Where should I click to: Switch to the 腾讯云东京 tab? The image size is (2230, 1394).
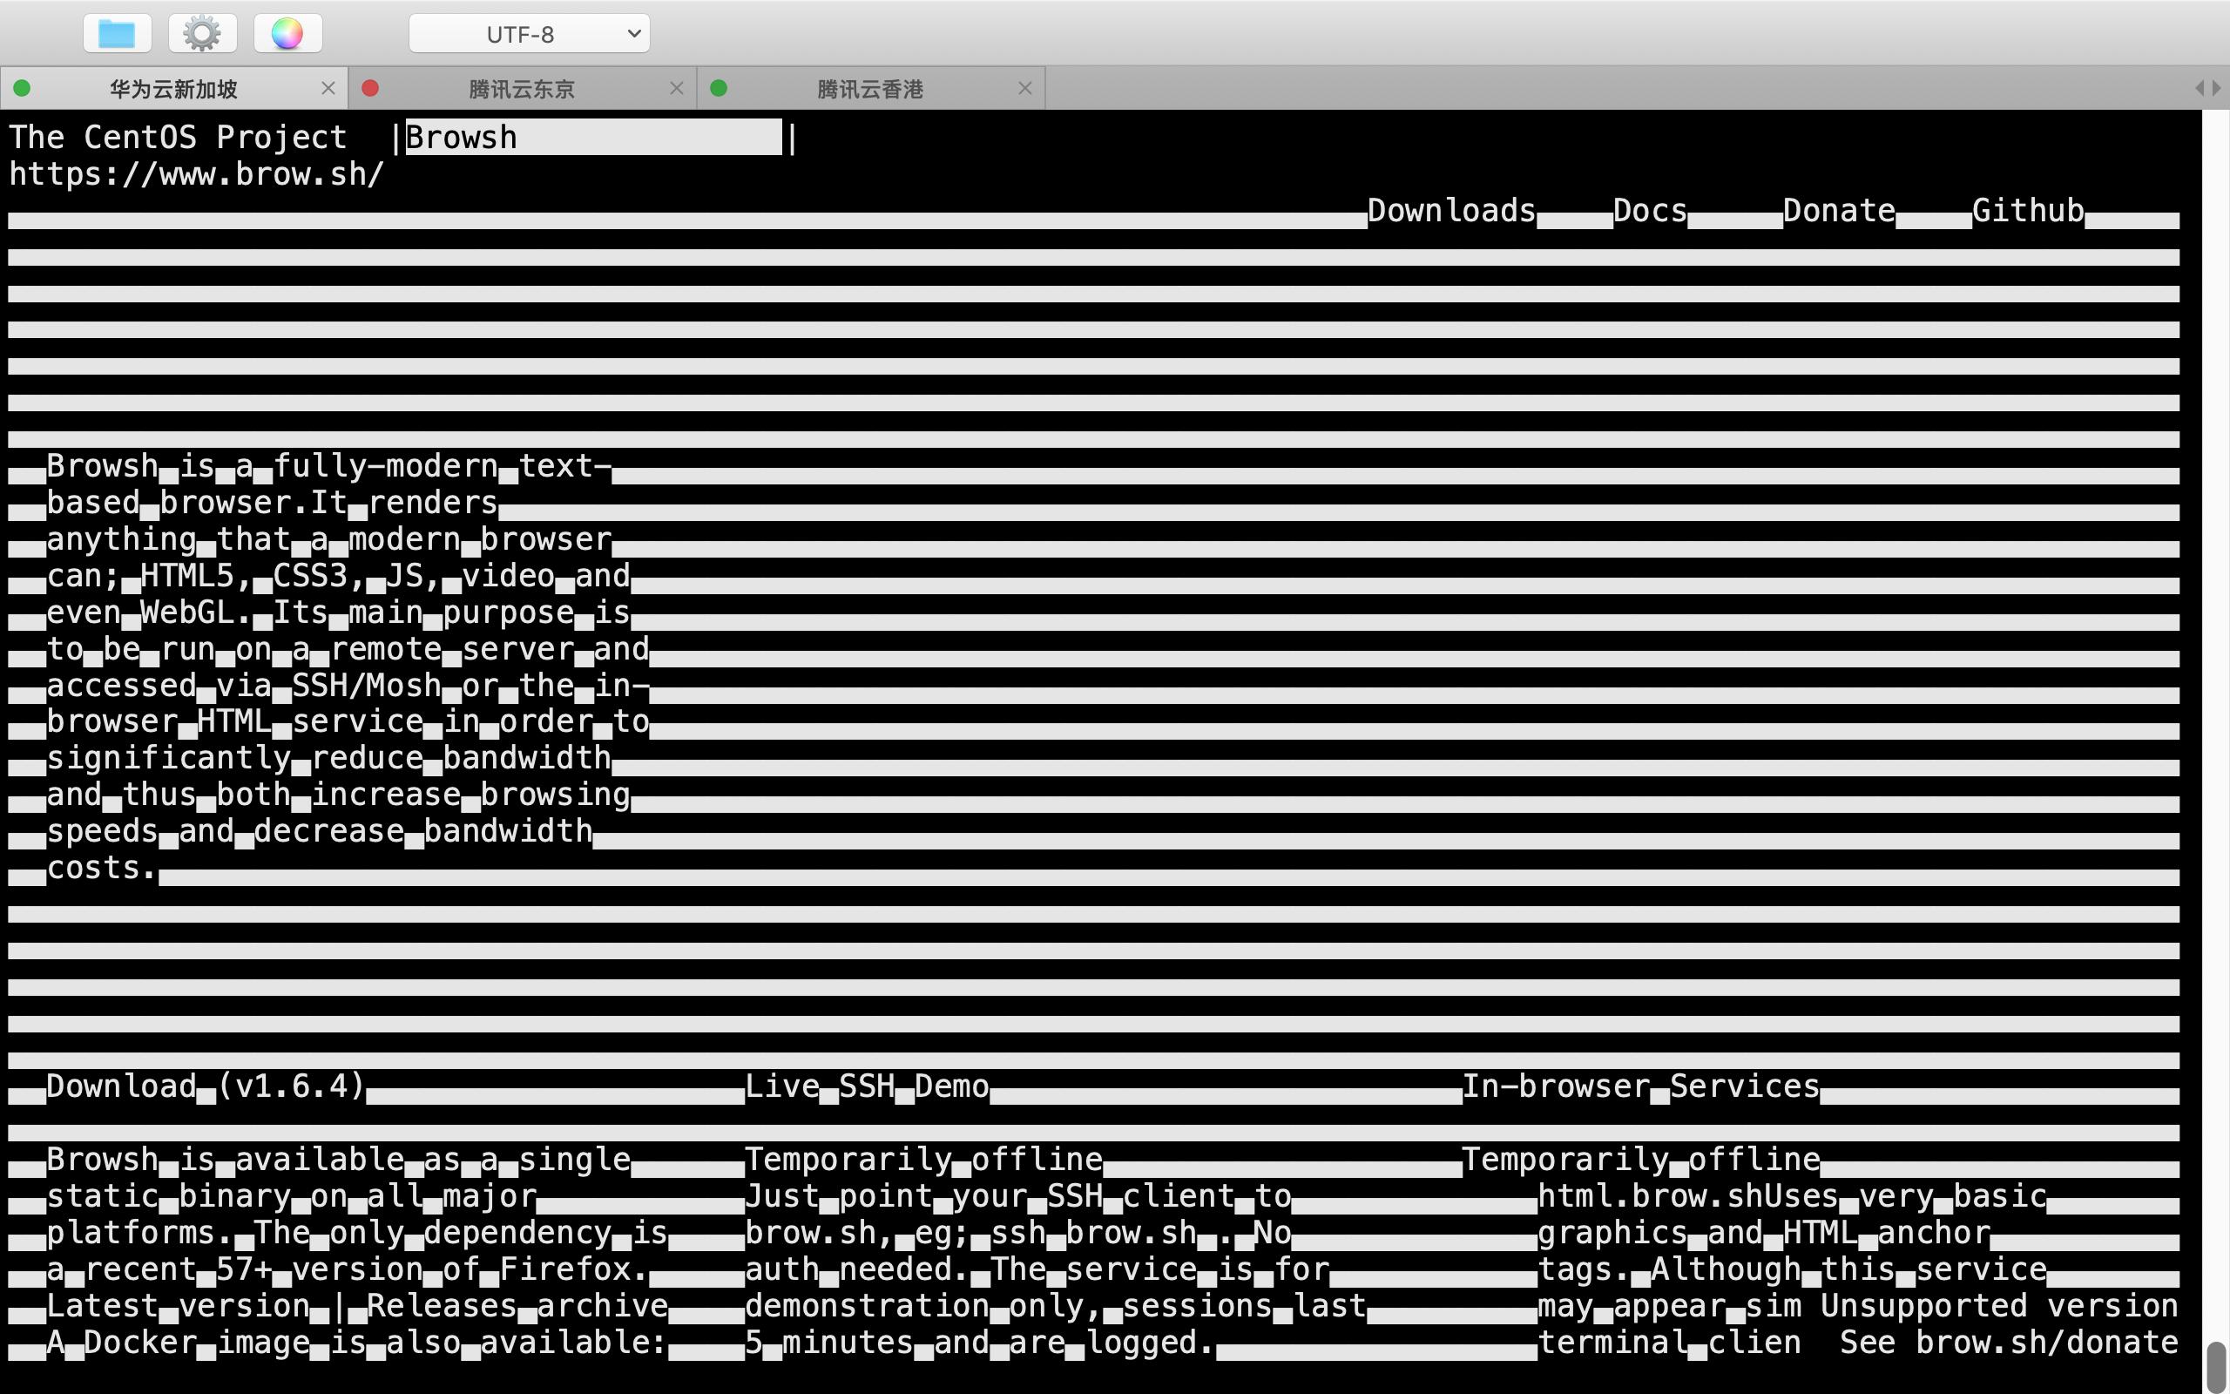click(523, 89)
